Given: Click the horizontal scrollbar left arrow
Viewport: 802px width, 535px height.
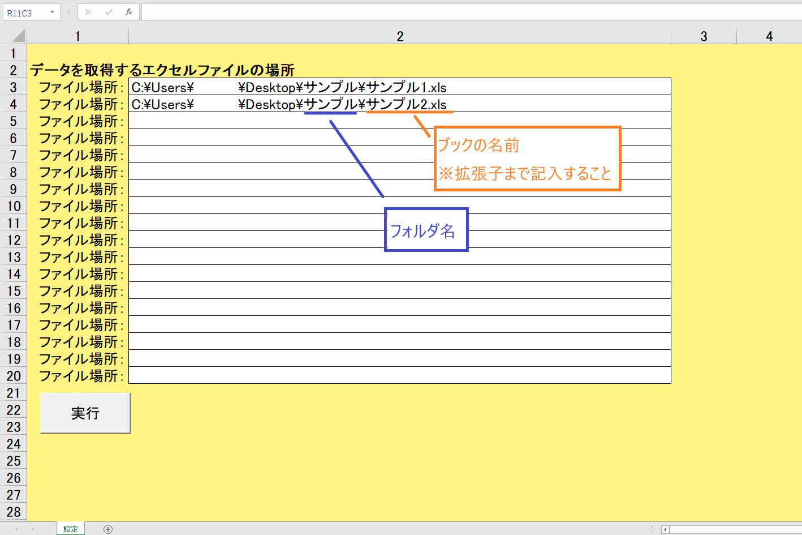Looking at the screenshot, I should (x=665, y=529).
